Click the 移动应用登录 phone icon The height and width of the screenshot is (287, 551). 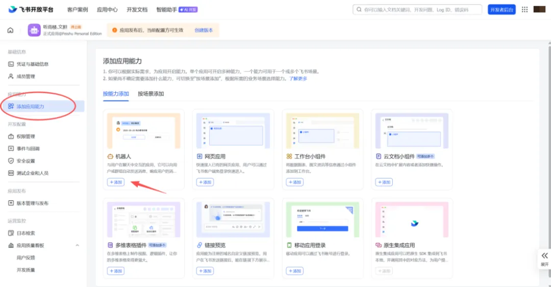289,245
